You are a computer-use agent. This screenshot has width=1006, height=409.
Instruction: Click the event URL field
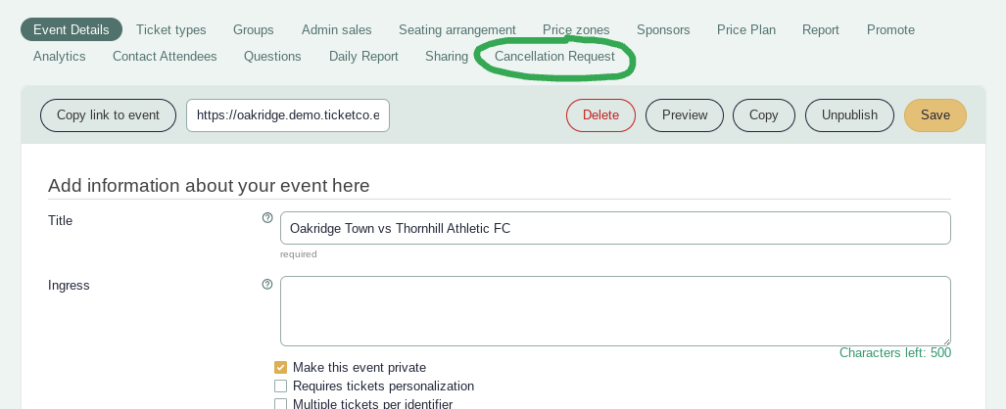[288, 115]
